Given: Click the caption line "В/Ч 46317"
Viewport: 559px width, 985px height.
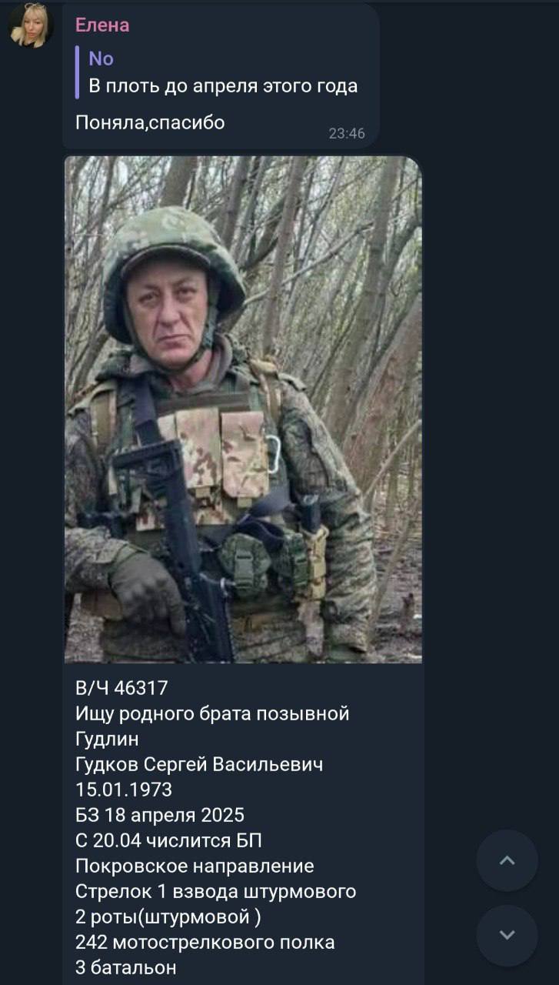Looking at the screenshot, I should 121,687.
